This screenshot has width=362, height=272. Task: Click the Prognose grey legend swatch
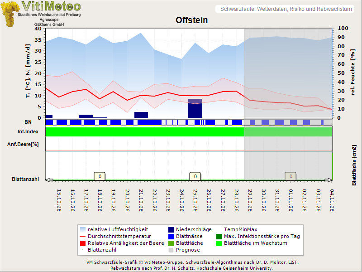tap(171, 250)
